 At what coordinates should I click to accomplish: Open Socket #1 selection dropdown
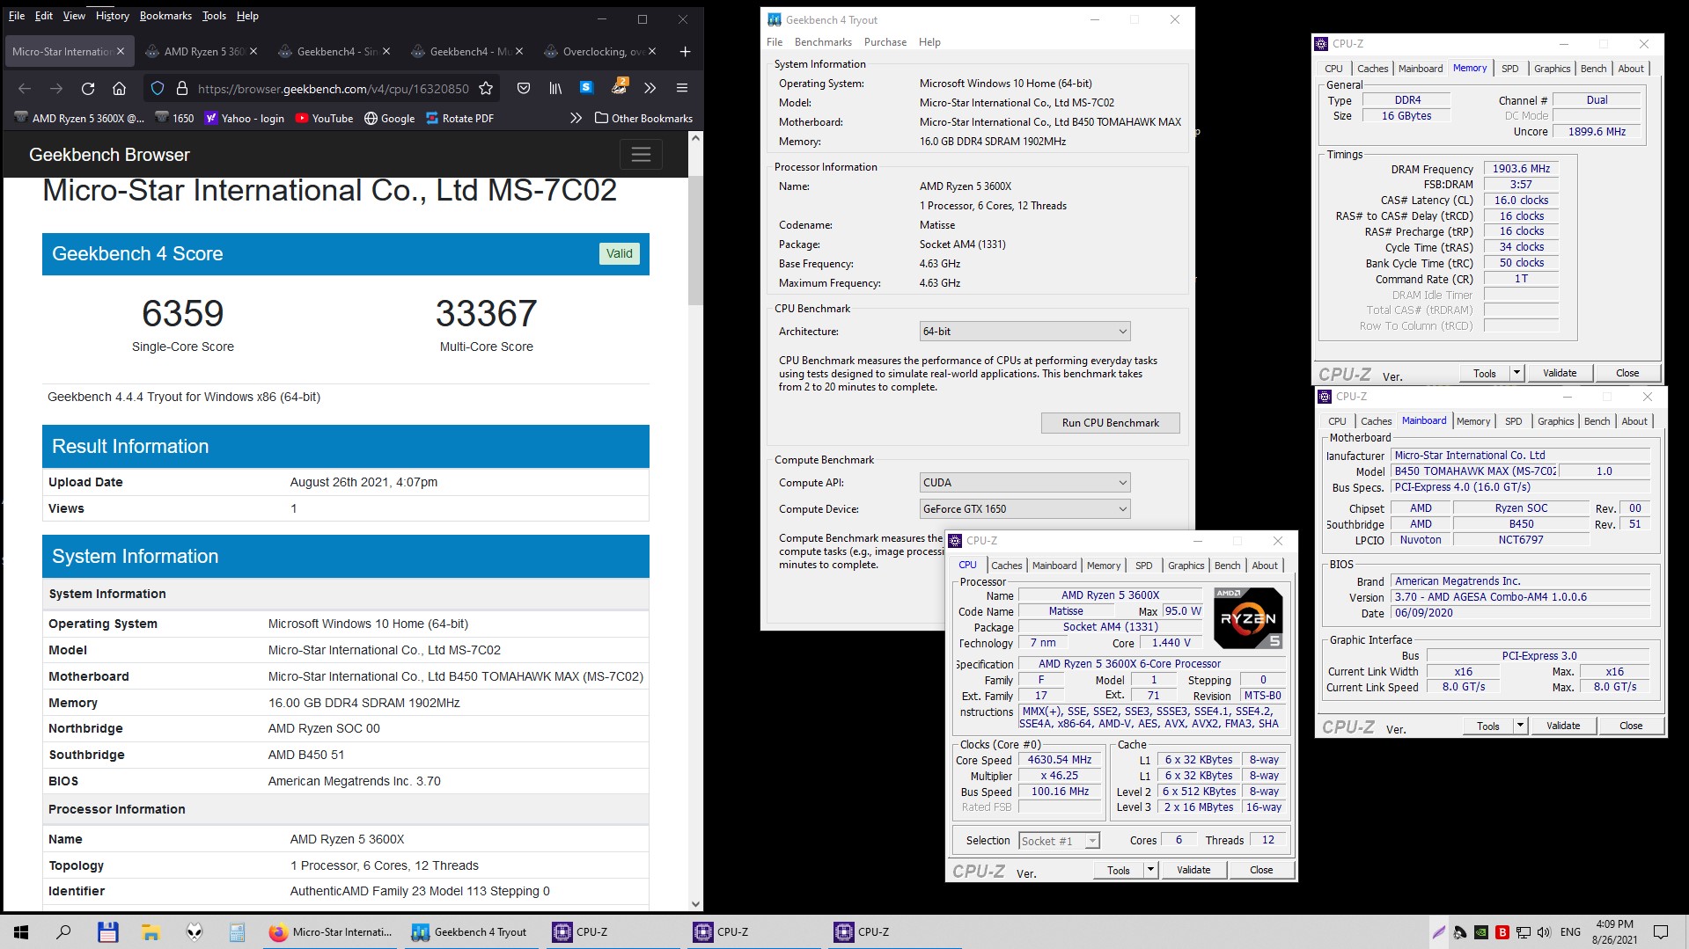(x=1060, y=841)
